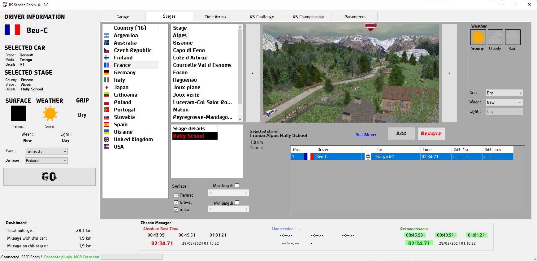This screenshot has height=261, width=537.
Task: Click the GO button
Action: coord(50,177)
